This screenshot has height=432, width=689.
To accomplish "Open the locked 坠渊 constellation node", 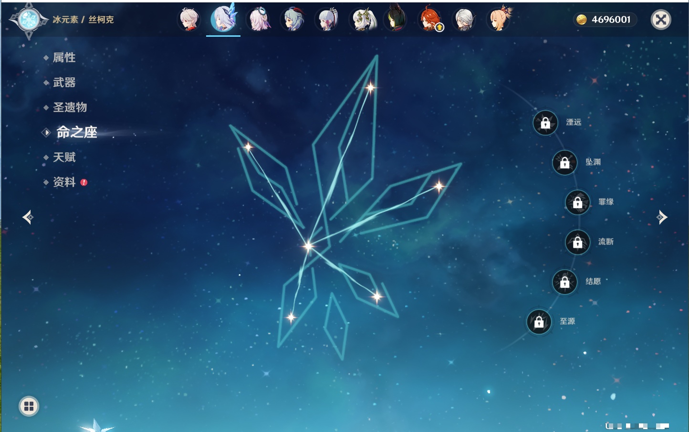I will click(564, 162).
